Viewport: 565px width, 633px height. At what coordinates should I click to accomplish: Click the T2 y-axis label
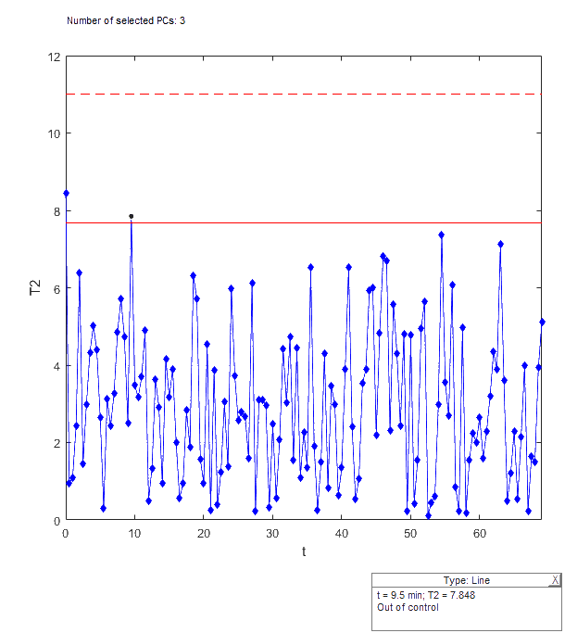click(x=35, y=288)
